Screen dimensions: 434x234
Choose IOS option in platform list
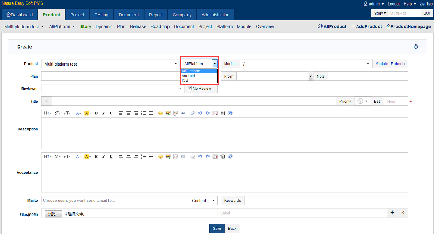[x=185, y=80]
